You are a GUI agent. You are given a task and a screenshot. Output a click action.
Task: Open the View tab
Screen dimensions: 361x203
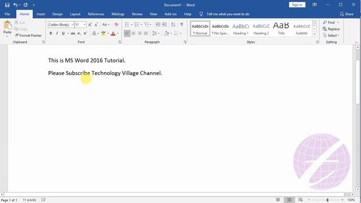click(x=153, y=14)
